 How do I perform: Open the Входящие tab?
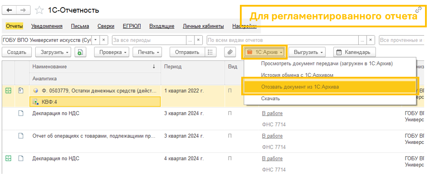[162, 26]
